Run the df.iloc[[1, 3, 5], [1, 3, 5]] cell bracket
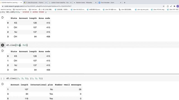 point(3,78)
